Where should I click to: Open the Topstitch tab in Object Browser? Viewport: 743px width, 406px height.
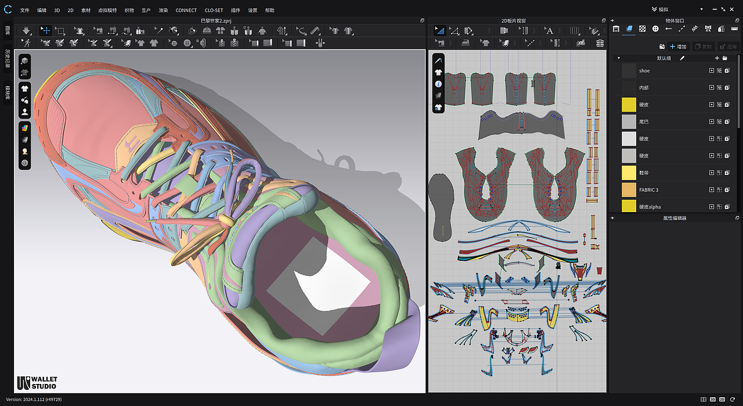[x=681, y=28]
